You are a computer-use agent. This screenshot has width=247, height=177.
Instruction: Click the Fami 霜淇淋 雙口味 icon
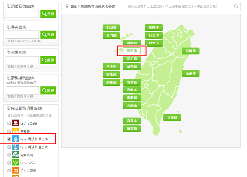[x=16, y=147]
